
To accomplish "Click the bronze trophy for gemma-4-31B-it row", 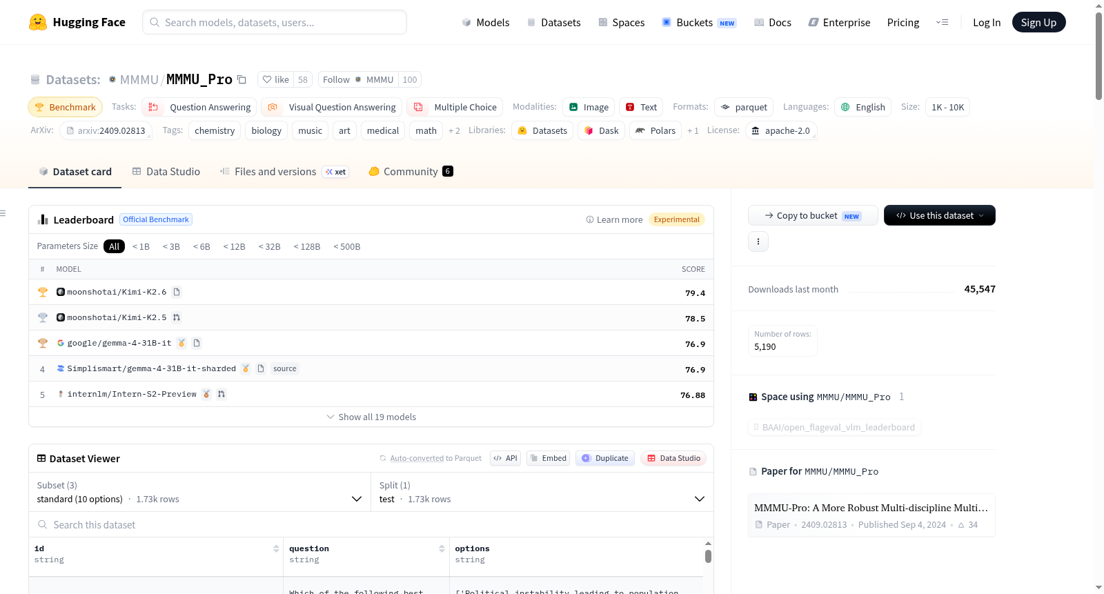I will [43, 343].
